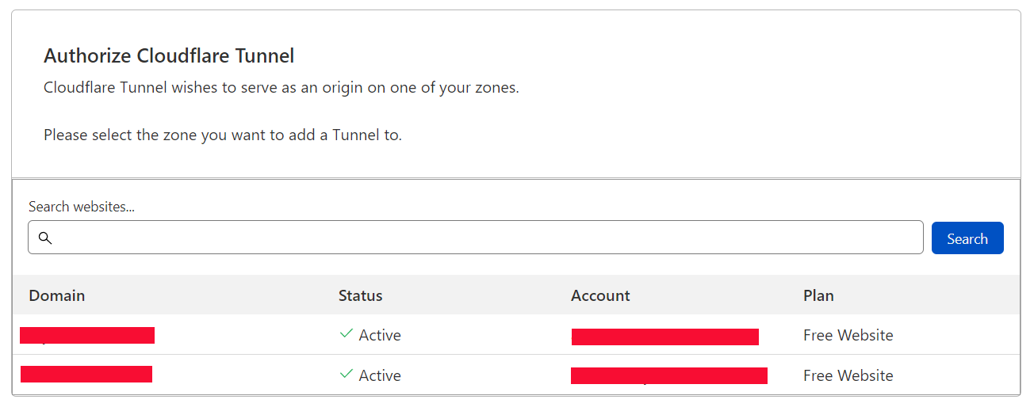Click the second row's redacted account name
1034x411 pixels.
[668, 375]
